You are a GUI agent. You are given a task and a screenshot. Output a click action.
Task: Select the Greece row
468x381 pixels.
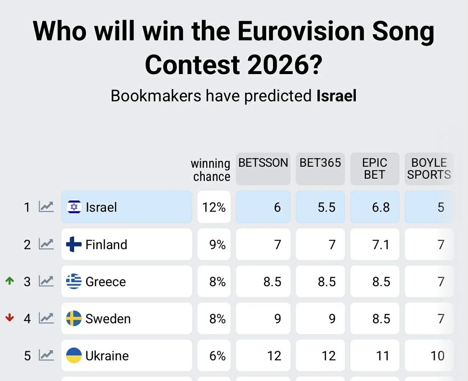pos(127,281)
